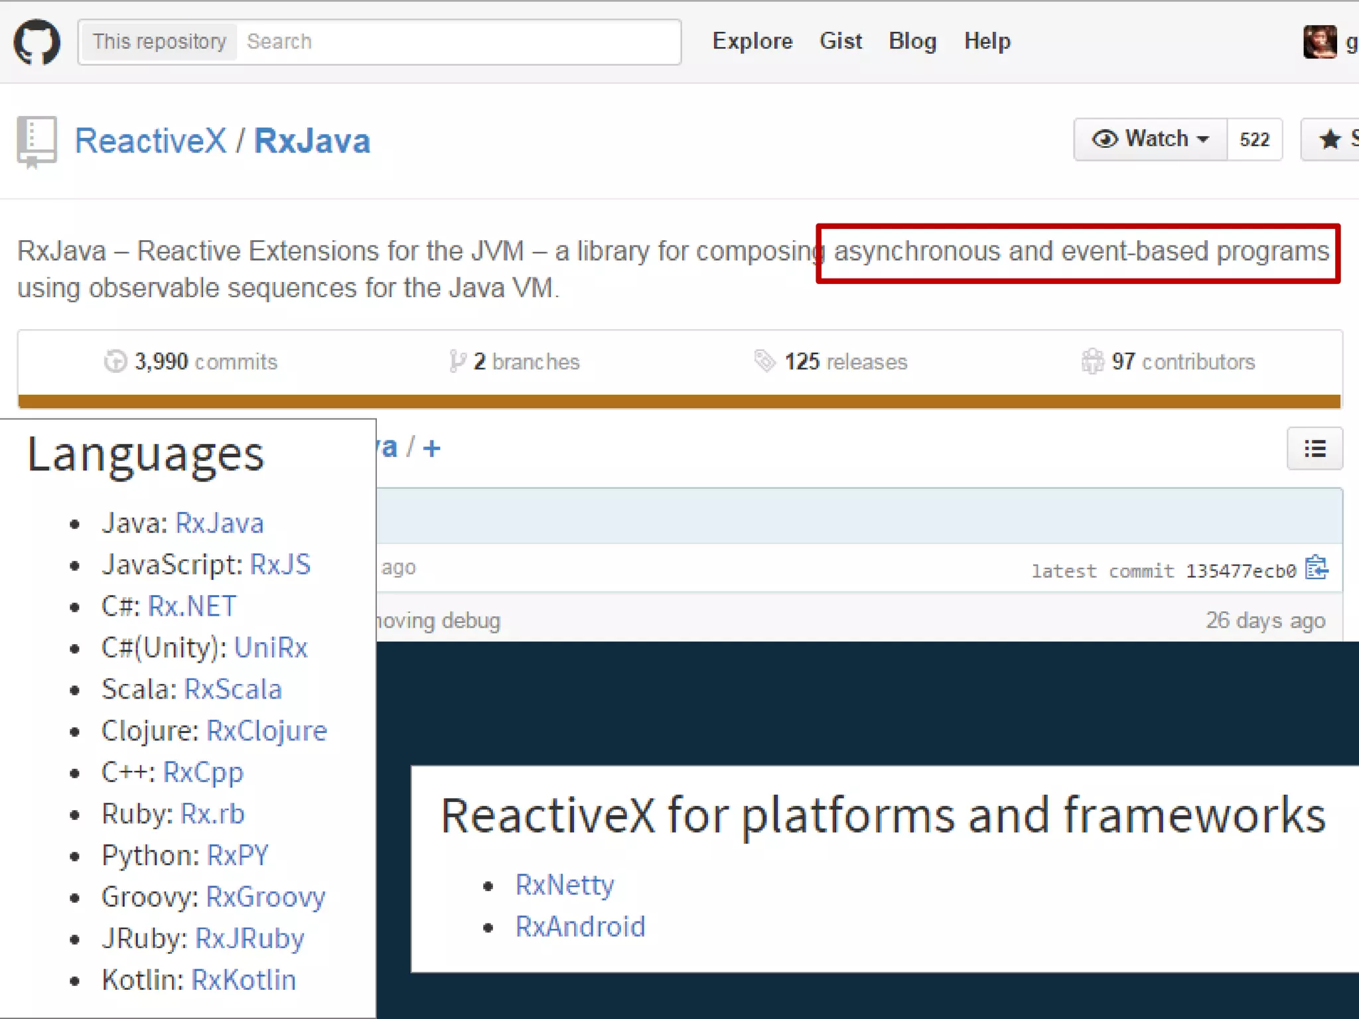Toggle This repository search scope
The height and width of the screenshot is (1019, 1359).
[159, 42]
